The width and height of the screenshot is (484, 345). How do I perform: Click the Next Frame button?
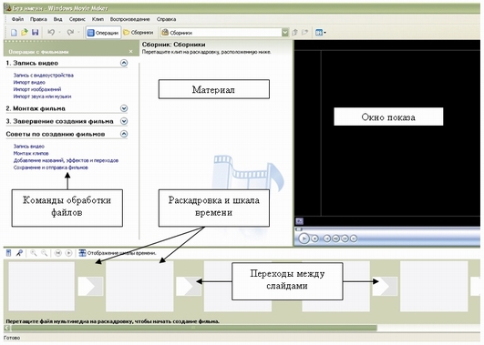tap(345, 238)
